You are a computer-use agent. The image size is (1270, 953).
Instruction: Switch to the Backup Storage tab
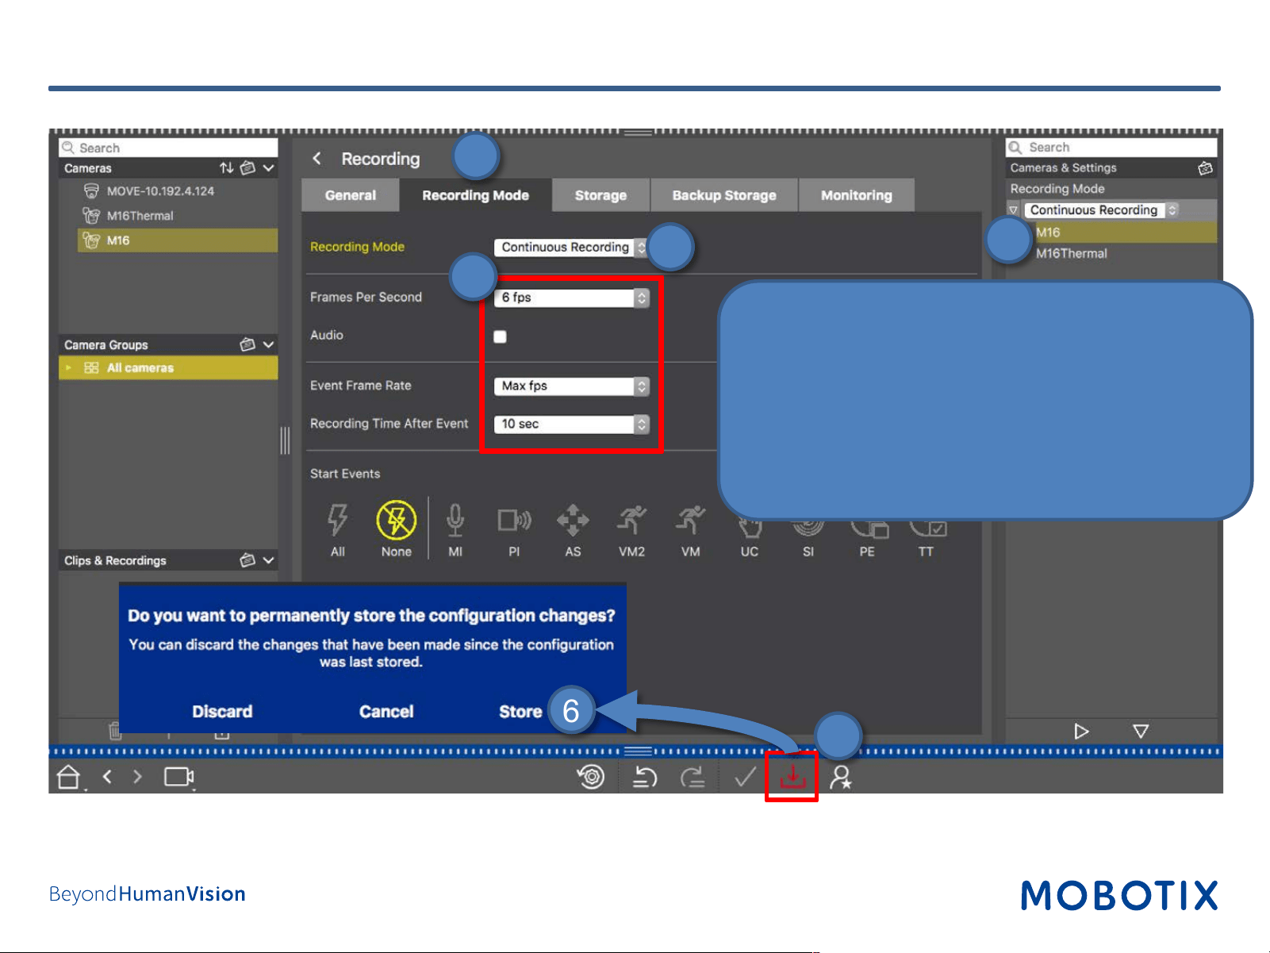click(x=724, y=195)
